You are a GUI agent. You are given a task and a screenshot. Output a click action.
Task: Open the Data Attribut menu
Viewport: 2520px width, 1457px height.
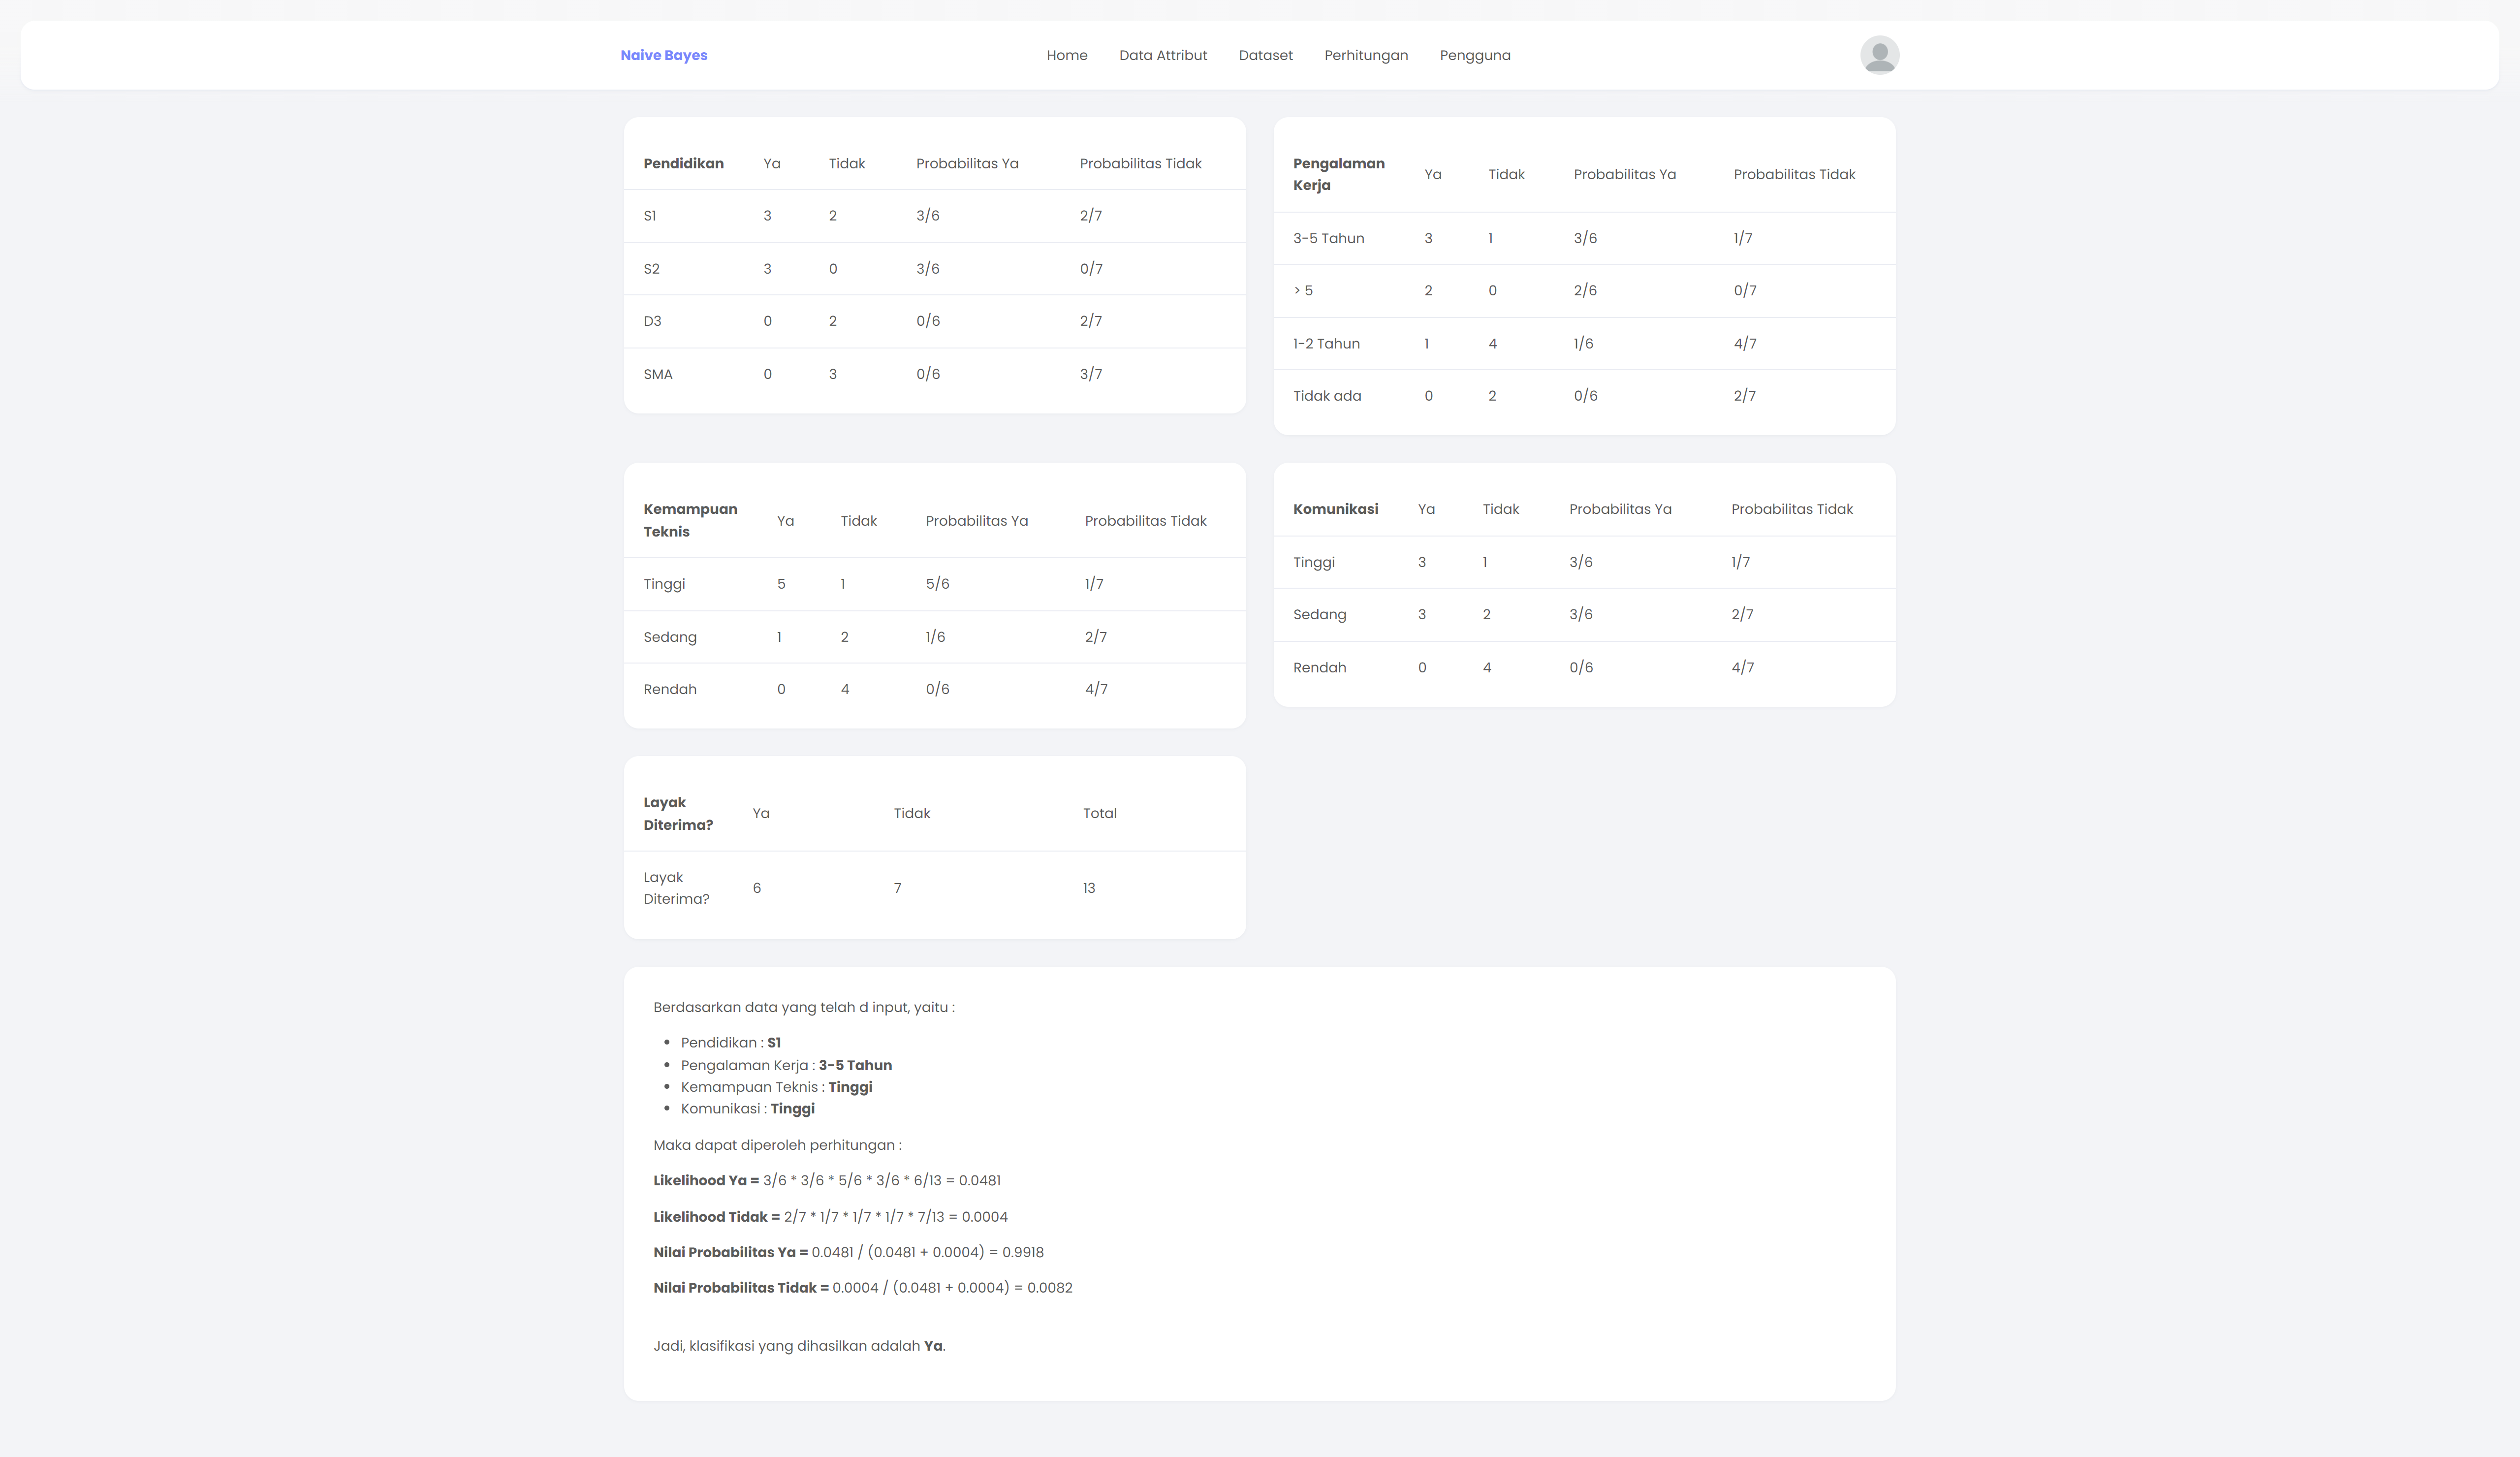pyautogui.click(x=1162, y=55)
